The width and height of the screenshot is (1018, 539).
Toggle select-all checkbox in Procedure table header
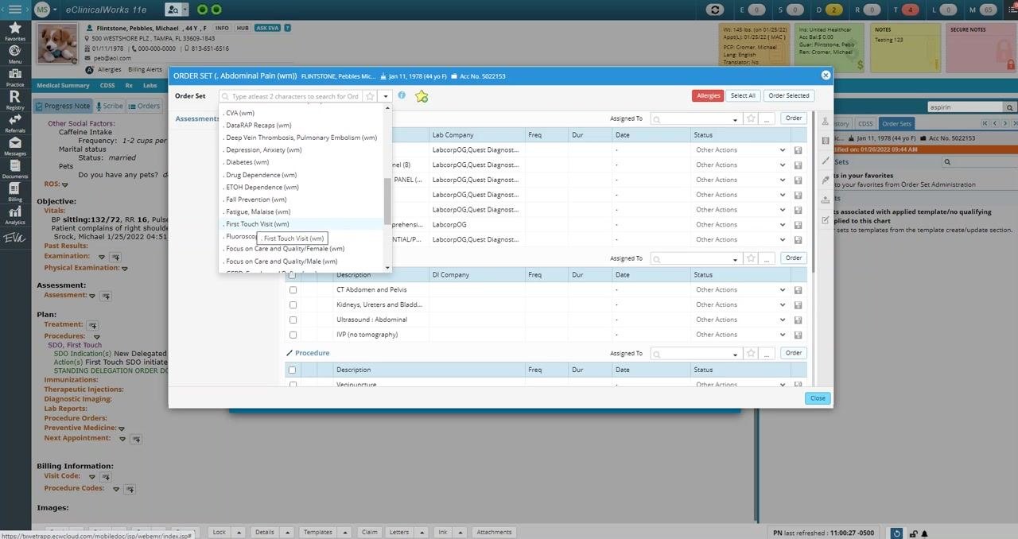(293, 370)
